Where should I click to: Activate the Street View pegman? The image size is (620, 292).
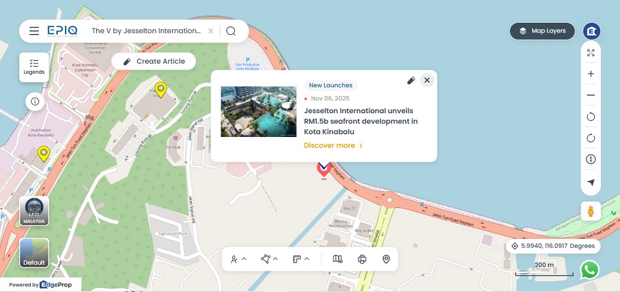coord(591,211)
